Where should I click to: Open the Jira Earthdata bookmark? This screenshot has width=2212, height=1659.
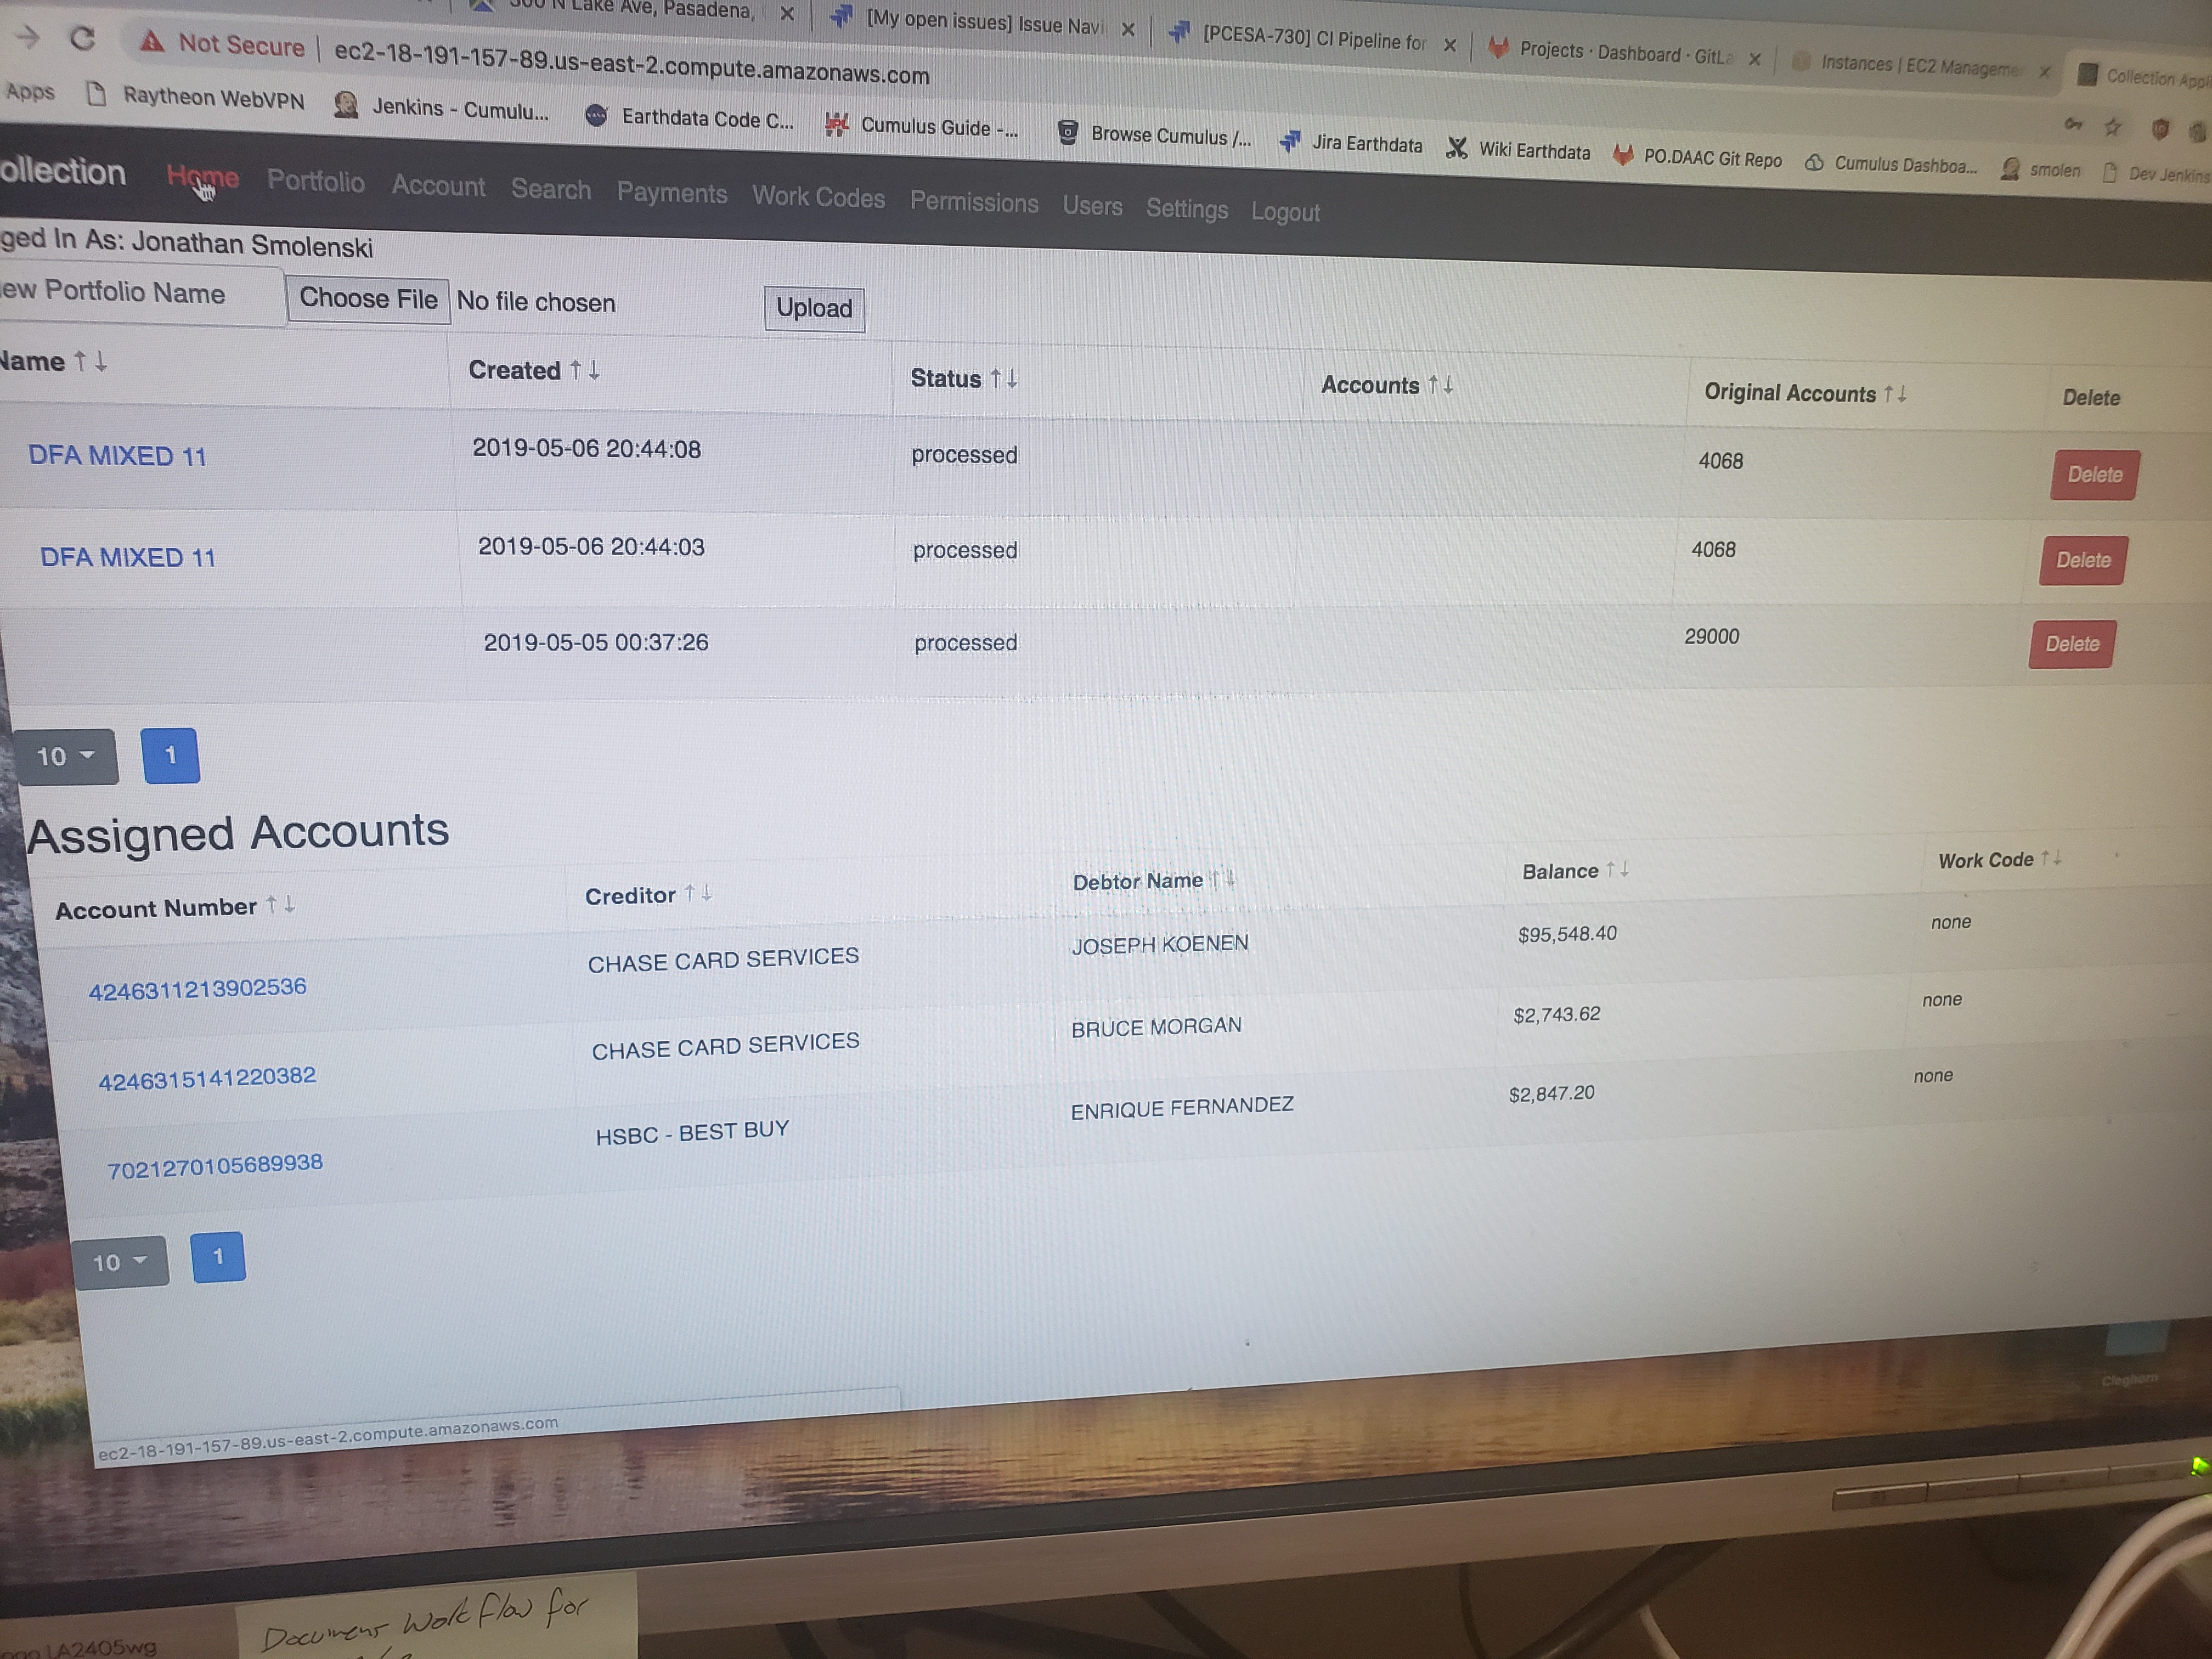(1351, 143)
